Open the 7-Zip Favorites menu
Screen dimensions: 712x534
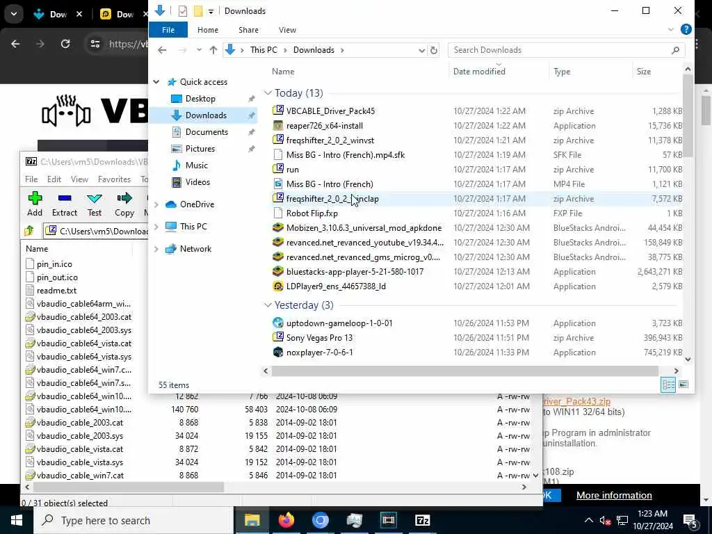tap(114, 179)
